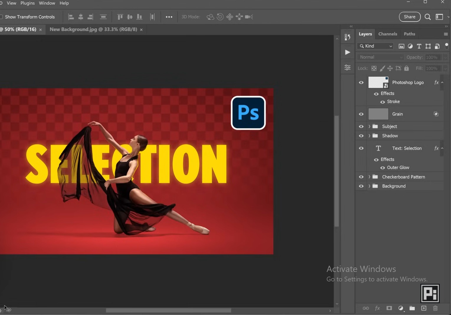451x315 pixels.
Task: Hide the Outer Glow effect
Action: pyautogui.click(x=383, y=168)
